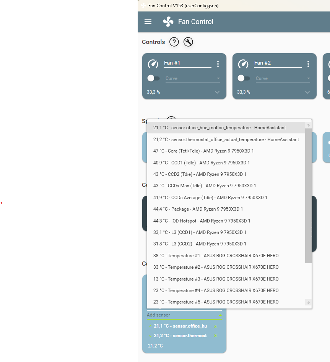Edit the Fan #2 name field

(x=278, y=63)
